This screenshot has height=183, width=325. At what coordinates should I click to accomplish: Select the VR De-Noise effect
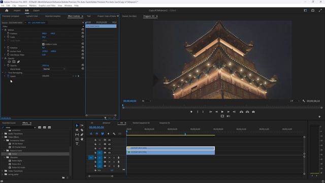click(x=17, y=144)
